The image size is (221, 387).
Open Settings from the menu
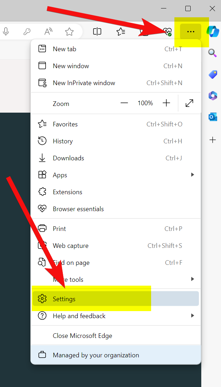tap(64, 299)
